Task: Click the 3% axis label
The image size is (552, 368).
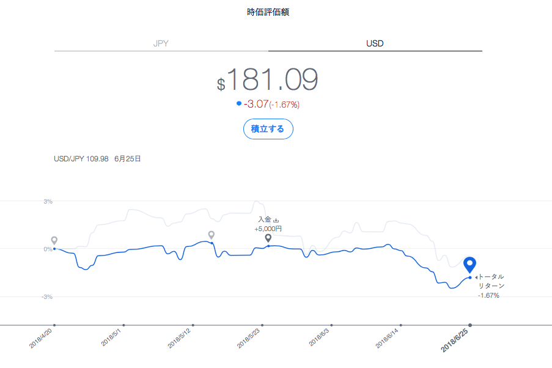Action: [x=48, y=202]
